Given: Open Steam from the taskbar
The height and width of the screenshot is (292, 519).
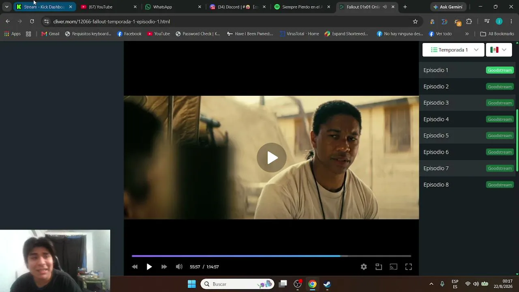Looking at the screenshot, I should (x=327, y=284).
